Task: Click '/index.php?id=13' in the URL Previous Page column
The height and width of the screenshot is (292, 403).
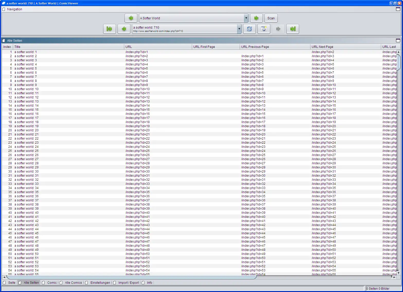Action: (253, 105)
